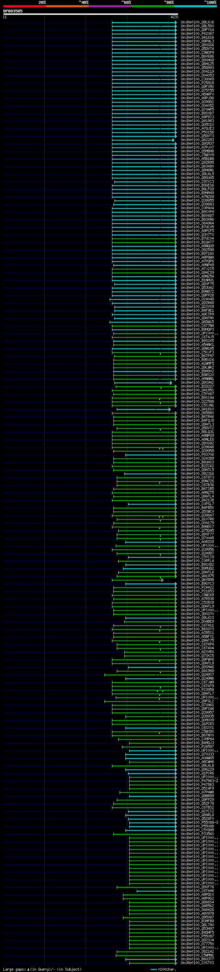Click the 'Large gaps' legend text
Viewport: 220px width, 972px height.
click(14, 969)
